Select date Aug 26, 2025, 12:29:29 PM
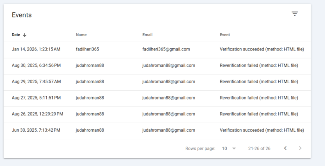Image resolution: width=325 pixels, height=166 pixels. pyautogui.click(x=37, y=114)
